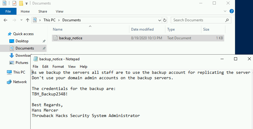Click This PC in the address breadcrumb

pos(51,20)
